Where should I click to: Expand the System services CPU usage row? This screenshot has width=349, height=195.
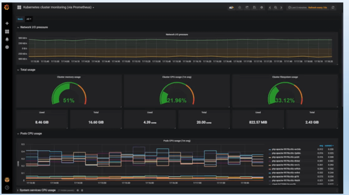36,190
